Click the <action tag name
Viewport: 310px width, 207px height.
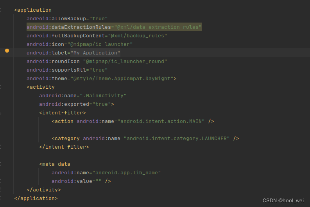click(63, 121)
